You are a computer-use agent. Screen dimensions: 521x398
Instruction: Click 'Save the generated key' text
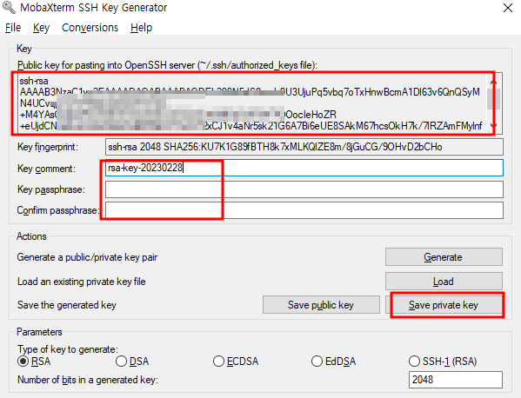pos(67,305)
